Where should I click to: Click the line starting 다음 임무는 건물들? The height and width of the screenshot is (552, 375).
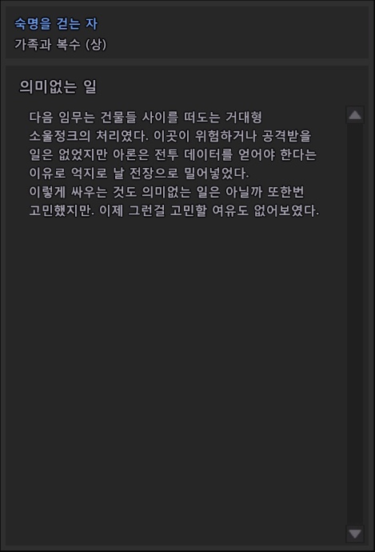(146, 118)
